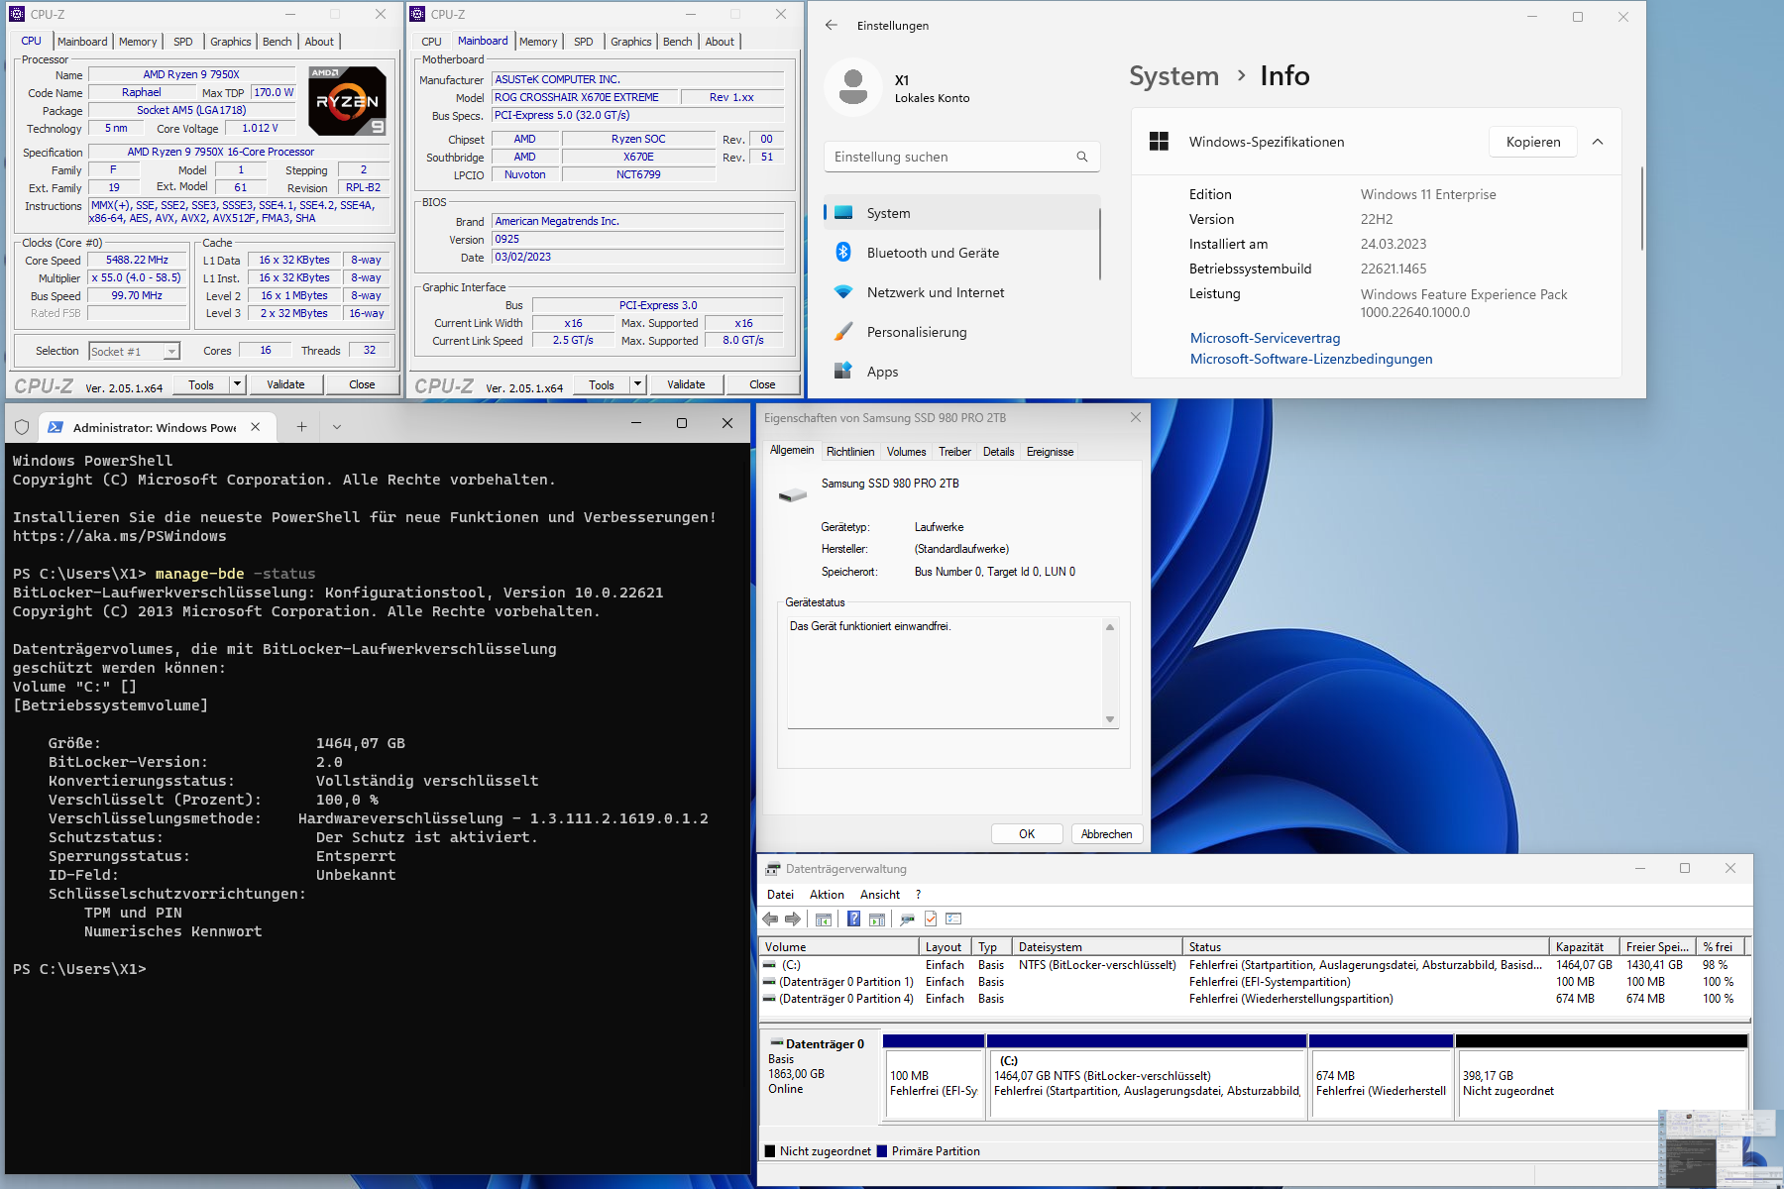Switch to Memory tab in left CPU-Z window
The height and width of the screenshot is (1189, 1784).
point(138,42)
